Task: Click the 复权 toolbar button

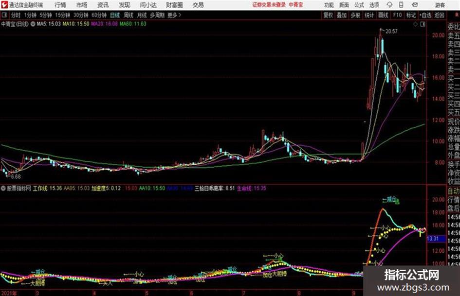Action: 328,15
